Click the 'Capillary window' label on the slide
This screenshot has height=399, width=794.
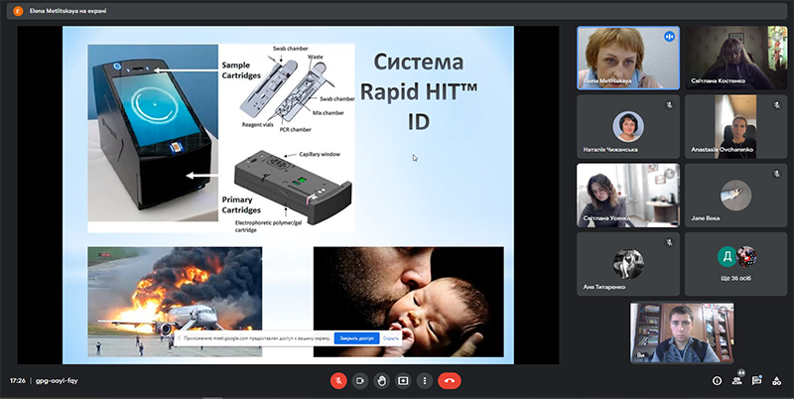pos(320,154)
